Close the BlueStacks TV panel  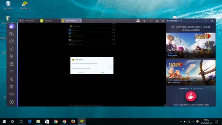point(212,21)
